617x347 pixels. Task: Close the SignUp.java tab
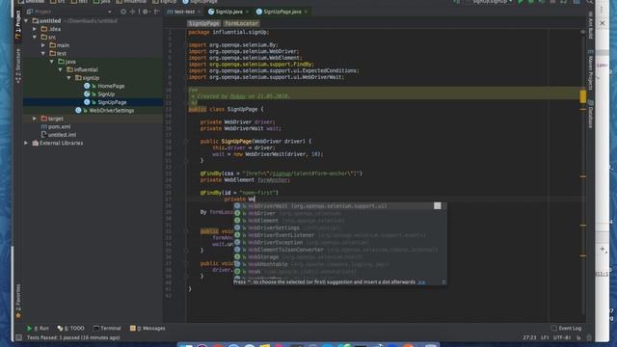click(247, 12)
